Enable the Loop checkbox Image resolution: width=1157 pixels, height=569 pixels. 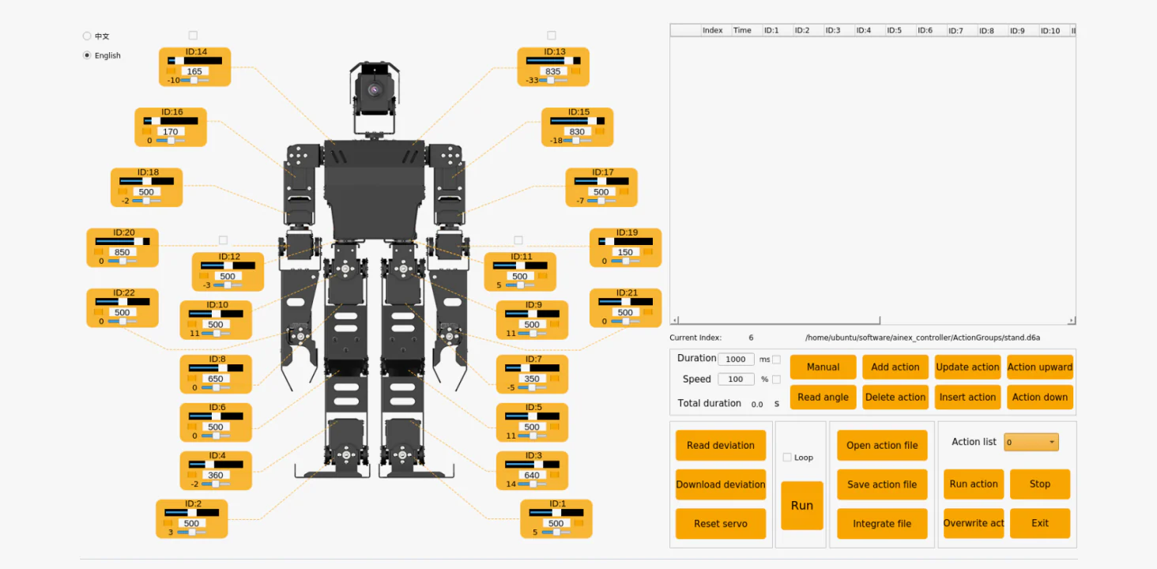pyautogui.click(x=787, y=458)
